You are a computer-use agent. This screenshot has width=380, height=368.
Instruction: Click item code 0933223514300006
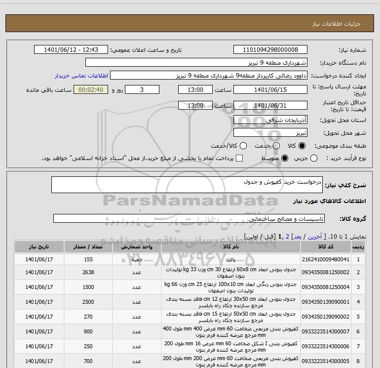pyautogui.click(x=326, y=346)
